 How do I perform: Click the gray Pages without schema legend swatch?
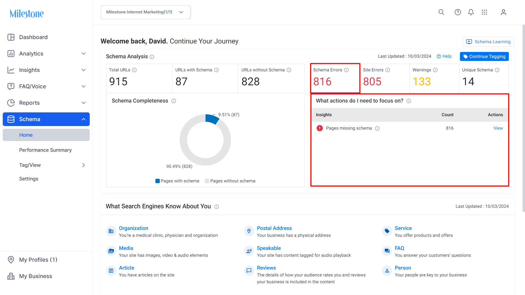[x=207, y=181]
